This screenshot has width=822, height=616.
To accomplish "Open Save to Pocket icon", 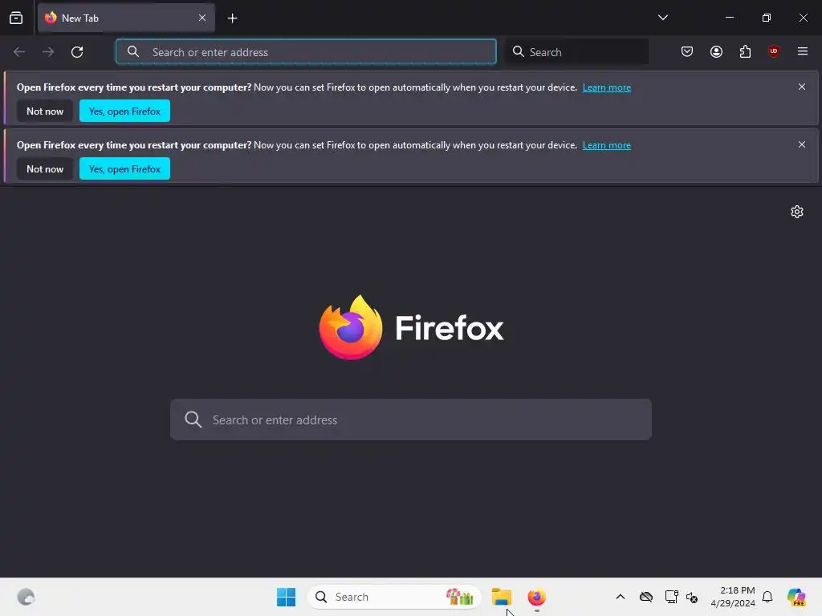I will [x=687, y=51].
